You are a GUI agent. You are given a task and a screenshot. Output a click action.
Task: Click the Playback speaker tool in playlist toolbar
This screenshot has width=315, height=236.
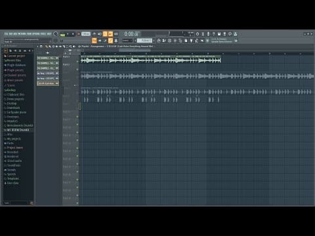pyautogui.click(x=74, y=47)
